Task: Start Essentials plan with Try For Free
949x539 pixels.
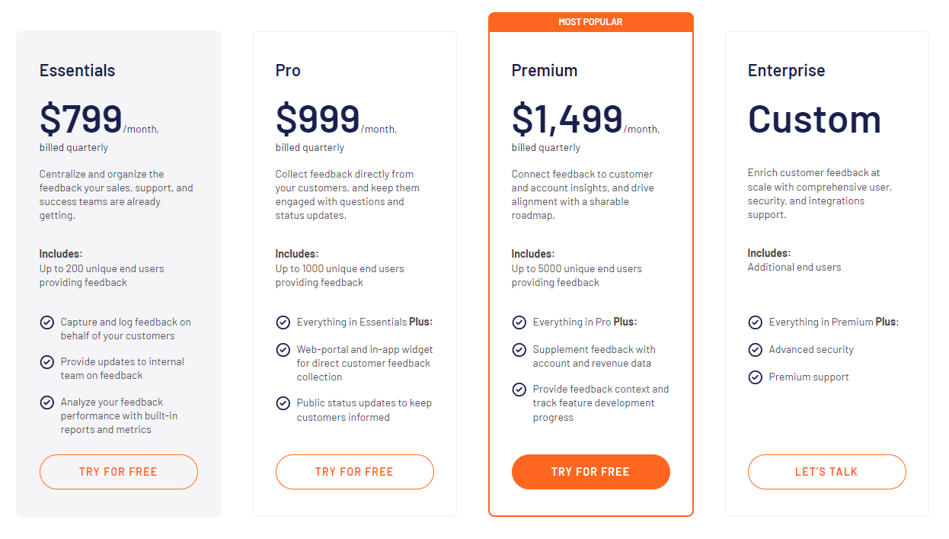Action: click(119, 472)
